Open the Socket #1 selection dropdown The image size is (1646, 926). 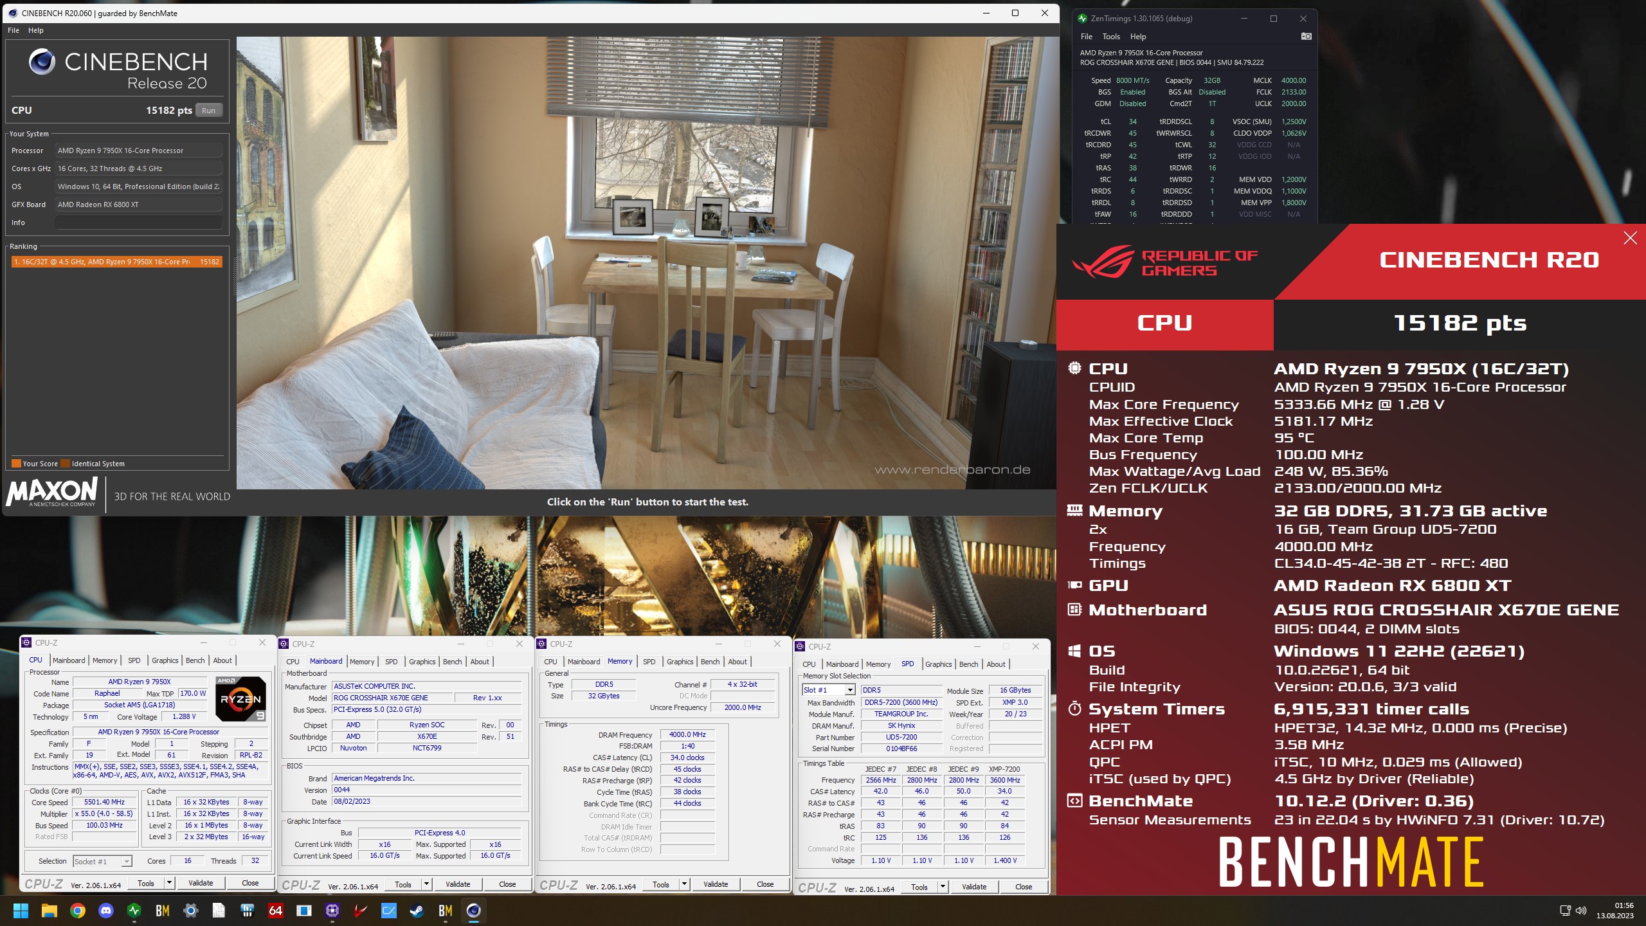[x=102, y=861]
